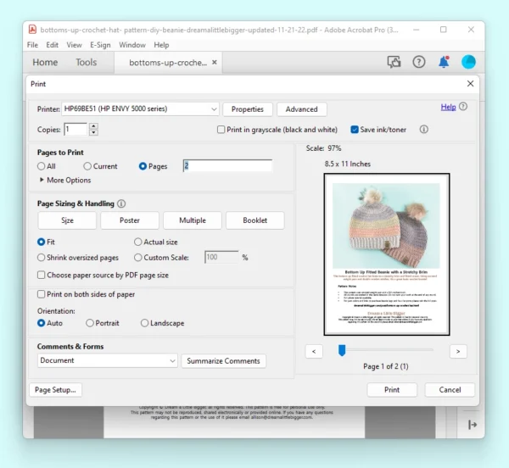This screenshot has height=468, width=509.
Task: Select the Custom Scale option
Action: [138, 258]
